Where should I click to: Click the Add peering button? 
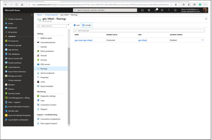(77, 25)
